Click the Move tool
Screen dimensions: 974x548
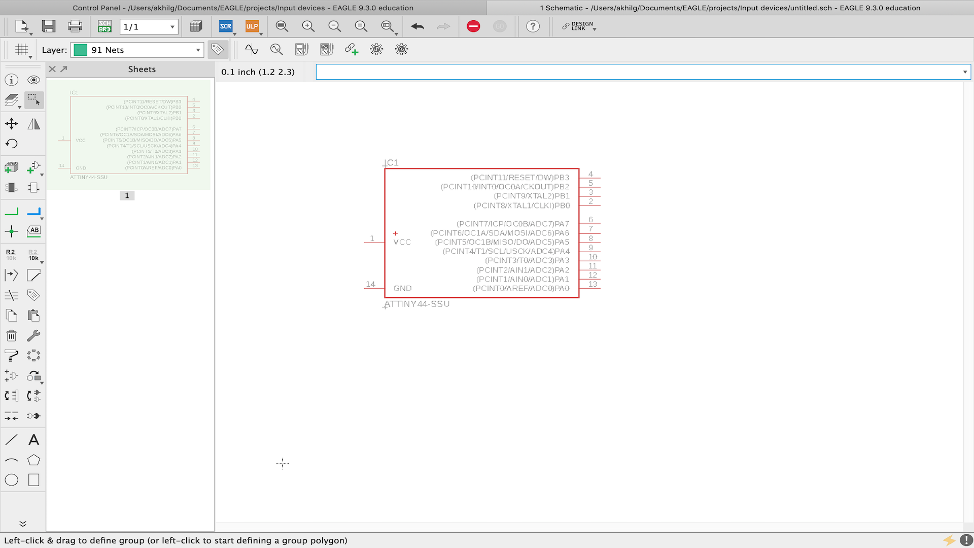point(11,124)
